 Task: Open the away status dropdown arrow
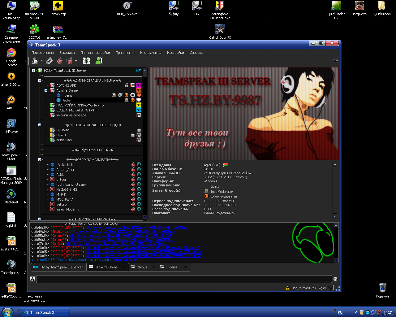pos(41,61)
